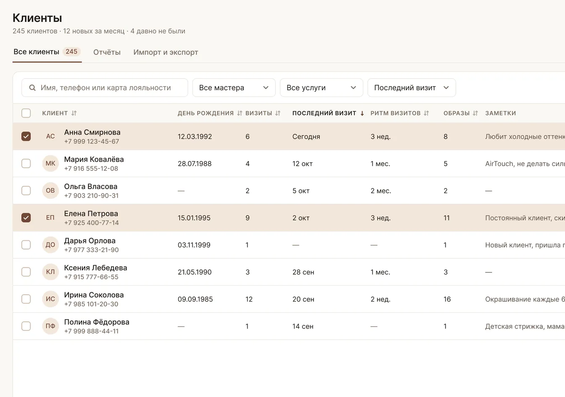Open avatar ОВ of Ольга Власова

[50, 191]
